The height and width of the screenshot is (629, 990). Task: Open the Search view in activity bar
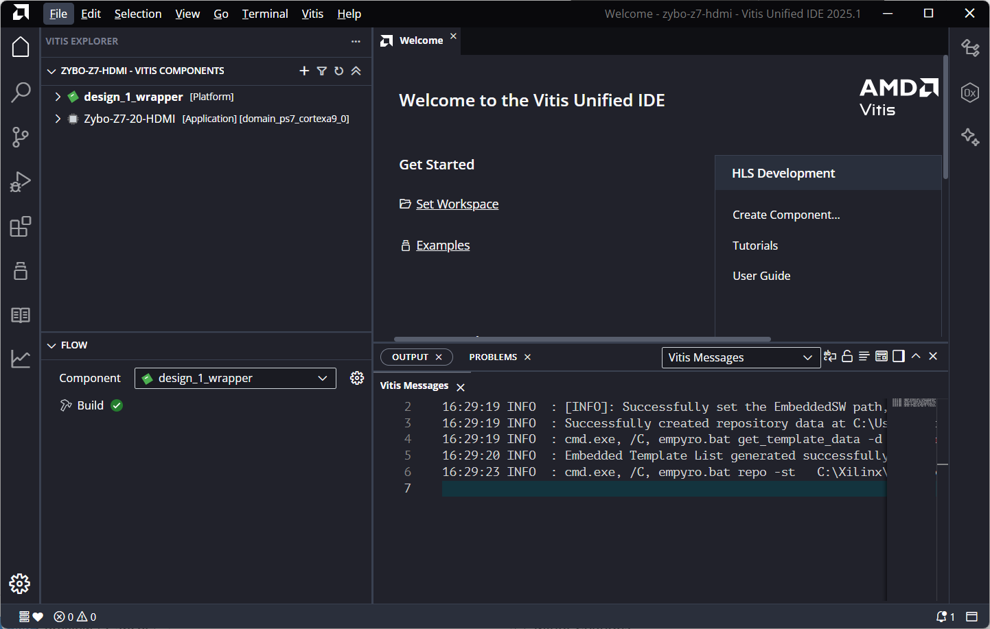[21, 92]
